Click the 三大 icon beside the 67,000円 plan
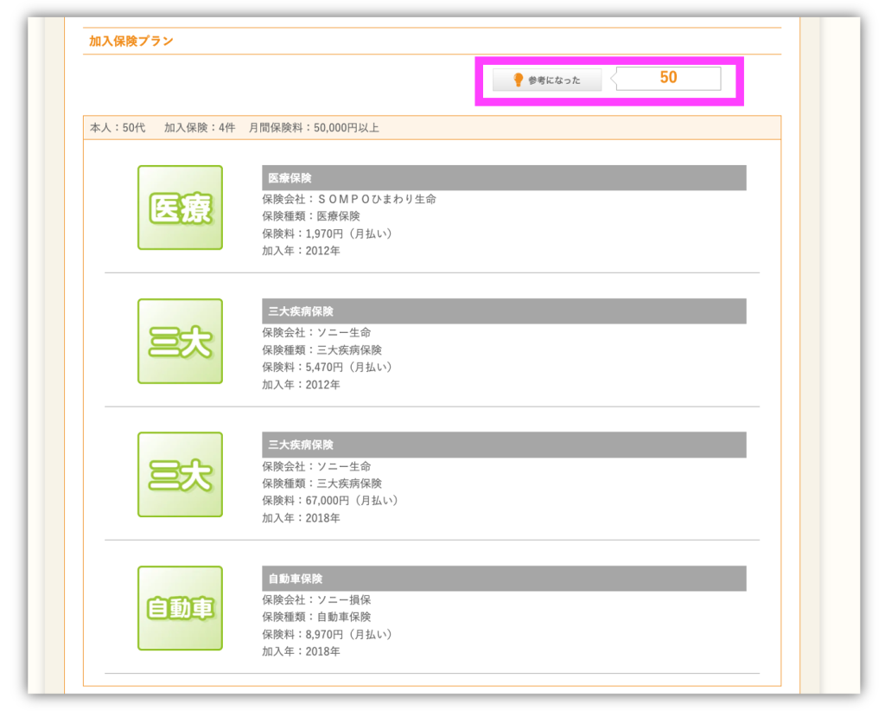The image size is (885, 711). pyautogui.click(x=180, y=474)
